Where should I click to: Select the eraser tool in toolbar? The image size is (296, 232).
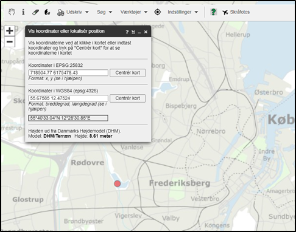tap(35, 12)
